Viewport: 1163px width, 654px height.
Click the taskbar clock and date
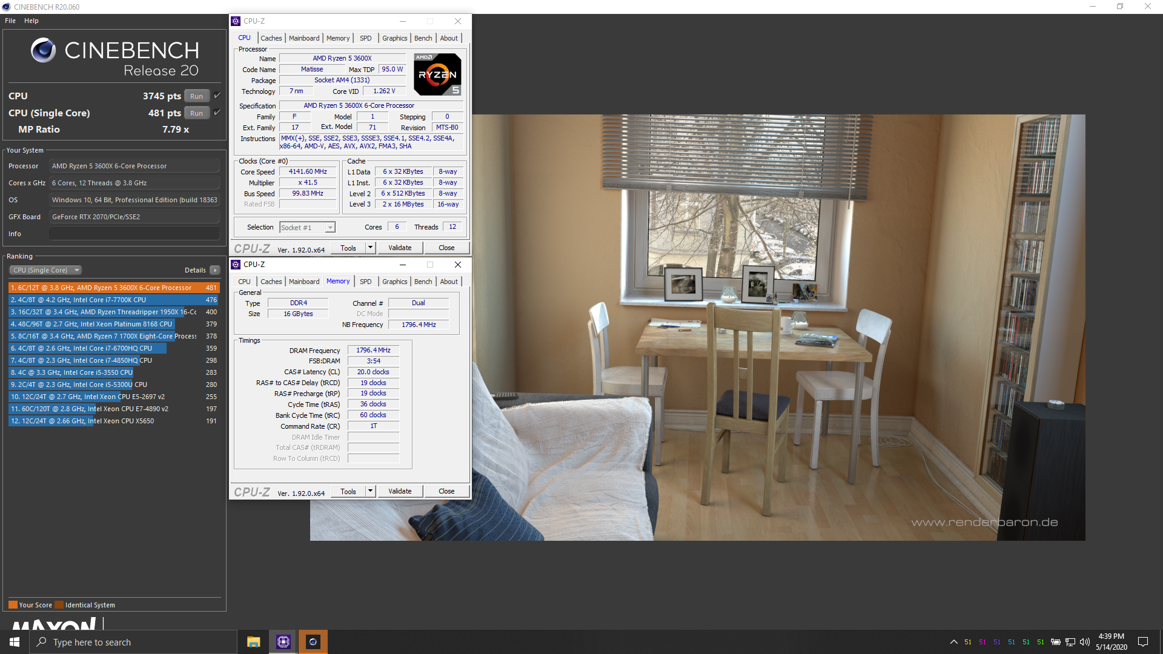1112,642
